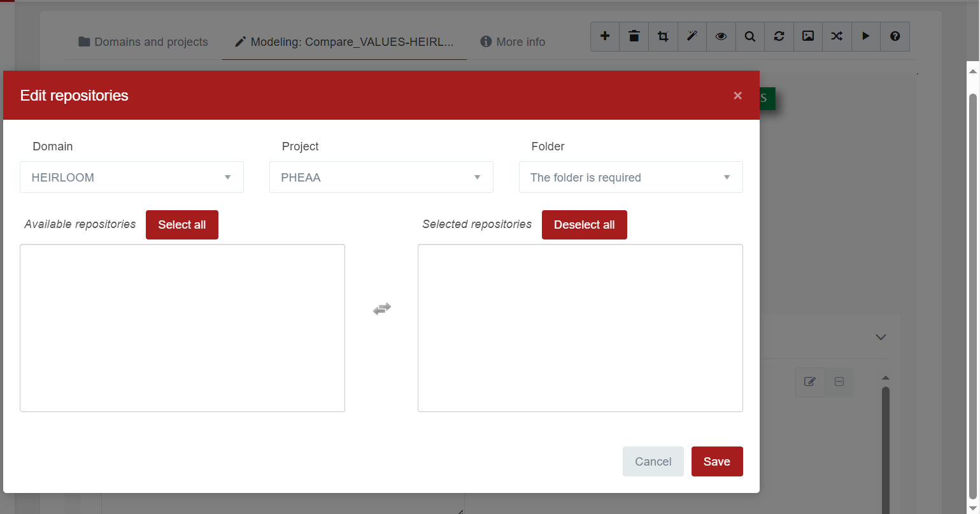
Task: Refresh using the circular arrows icon
Action: pos(779,36)
